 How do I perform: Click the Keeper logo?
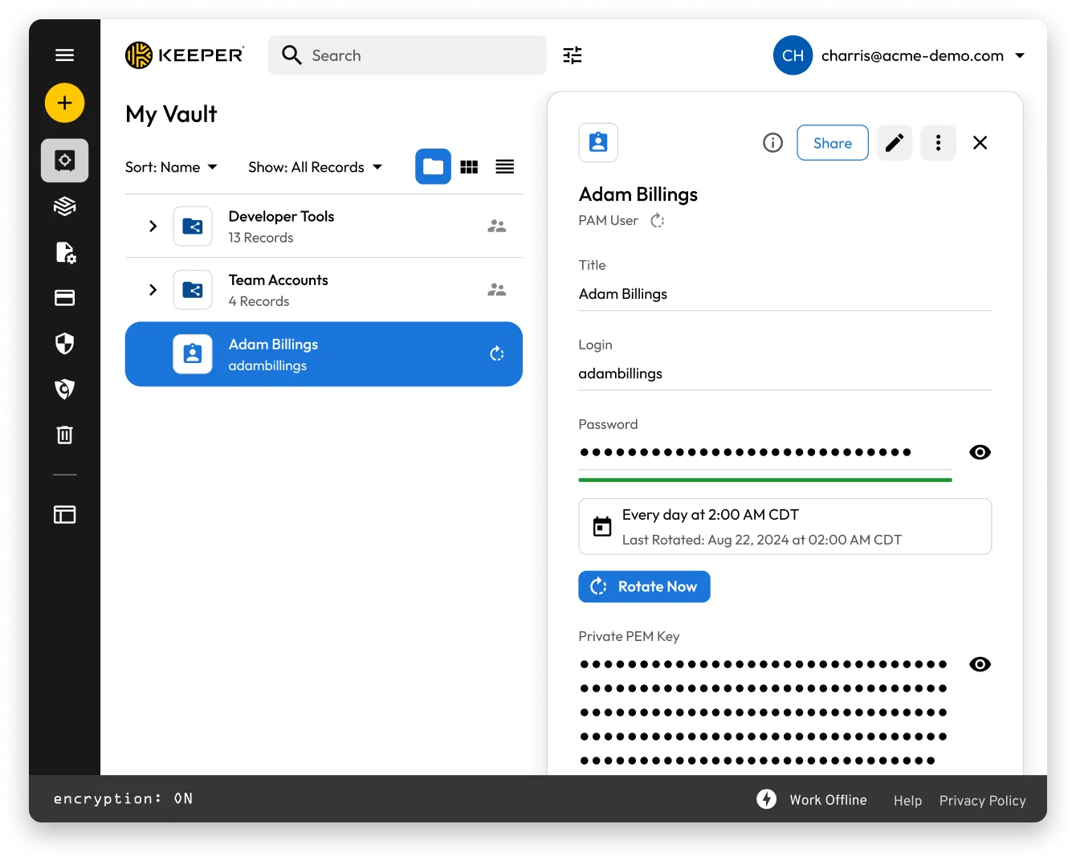185,55
